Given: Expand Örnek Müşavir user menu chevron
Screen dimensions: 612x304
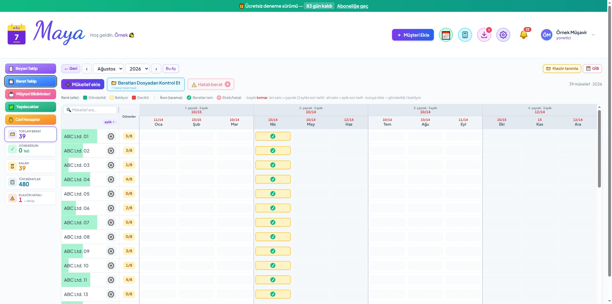Looking at the screenshot, I should [x=593, y=35].
